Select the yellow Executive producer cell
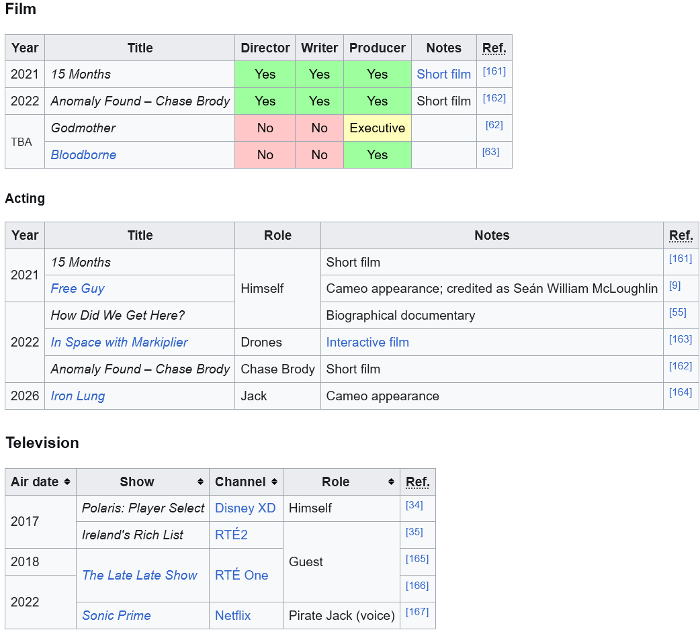700x634 pixels. pos(378,128)
